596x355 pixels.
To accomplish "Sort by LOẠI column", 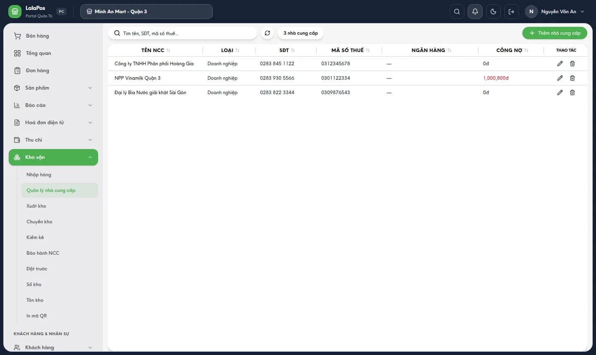I will pos(230,50).
